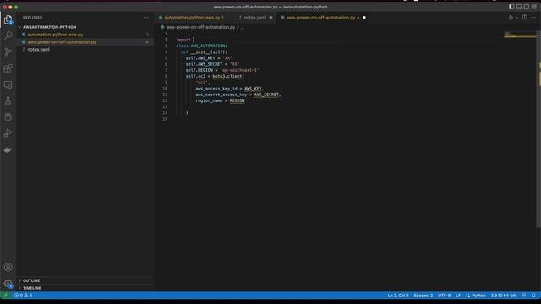Close aws-power-on-off-automation.py tab via unsaved dot

(x=364, y=18)
